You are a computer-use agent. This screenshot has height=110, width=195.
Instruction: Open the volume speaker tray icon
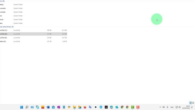coord(179,107)
